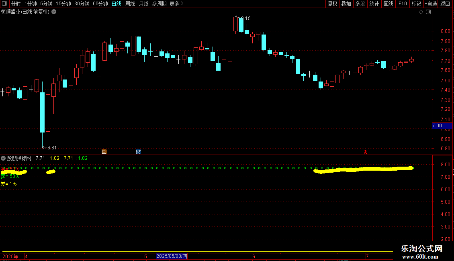The width and height of the screenshot is (454, 261).
Task: Click the 差= 1% indicator text
Action: coord(9,184)
